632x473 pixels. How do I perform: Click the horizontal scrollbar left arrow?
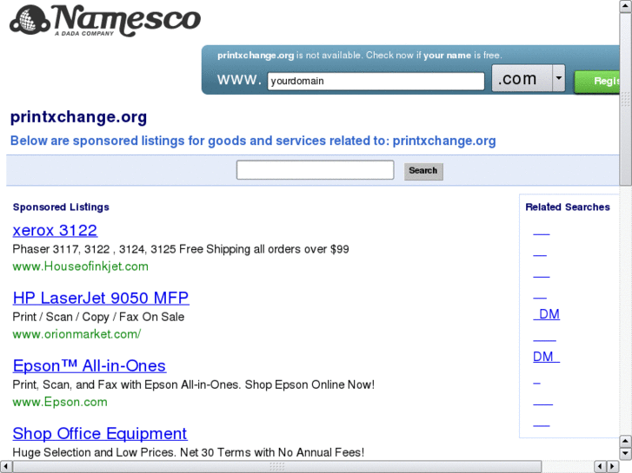5,467
